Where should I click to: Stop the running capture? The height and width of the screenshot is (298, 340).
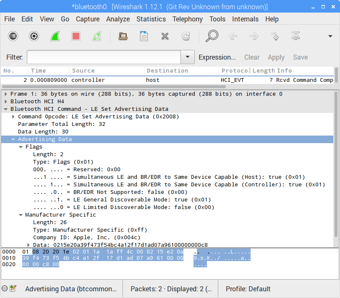76,36
